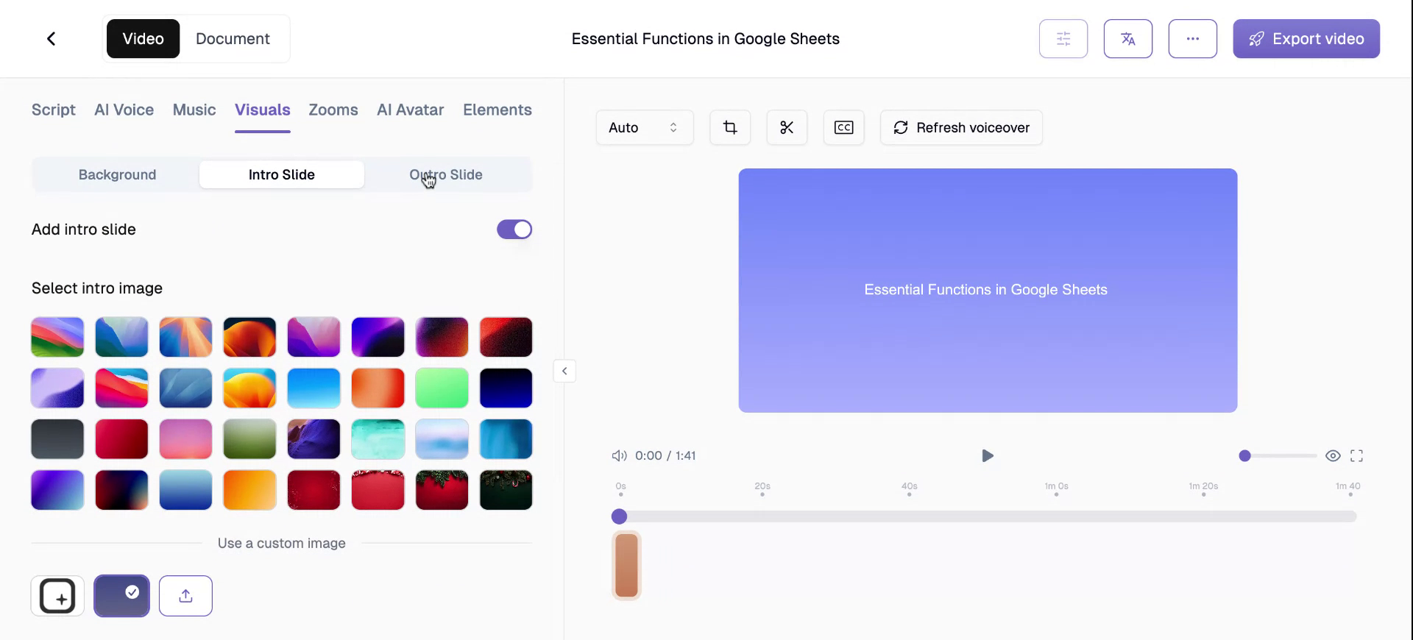The height and width of the screenshot is (640, 1413).
Task: Switch to the Outro Slide sub-tab
Action: pos(446,175)
